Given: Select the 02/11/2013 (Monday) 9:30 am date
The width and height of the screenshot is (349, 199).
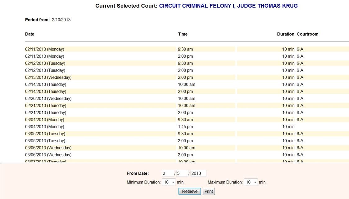Looking at the screenshot, I should click(x=45, y=49).
